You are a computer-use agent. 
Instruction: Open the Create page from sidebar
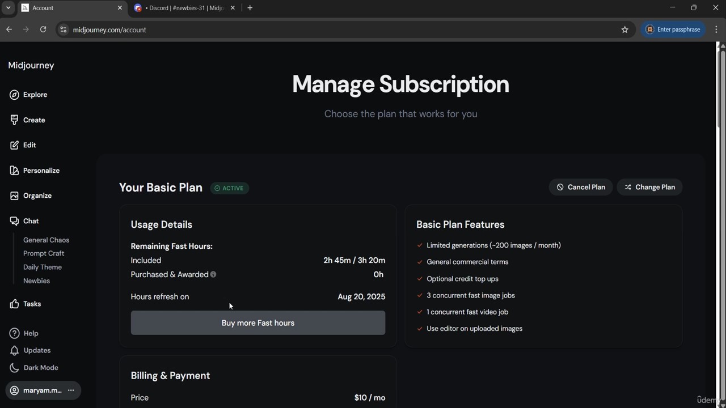coord(27,120)
